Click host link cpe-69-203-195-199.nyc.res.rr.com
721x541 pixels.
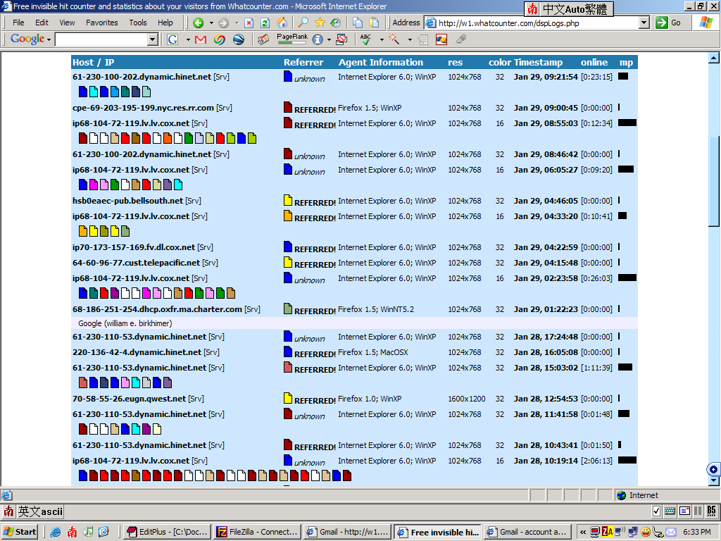pos(143,108)
